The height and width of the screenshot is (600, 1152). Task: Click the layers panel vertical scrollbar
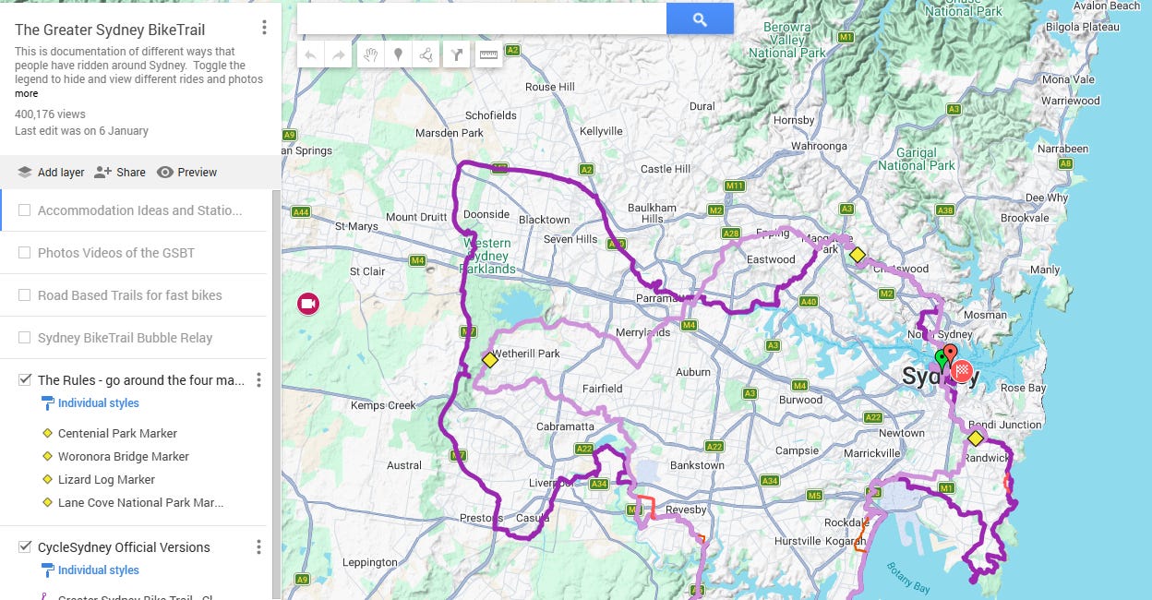[276, 395]
